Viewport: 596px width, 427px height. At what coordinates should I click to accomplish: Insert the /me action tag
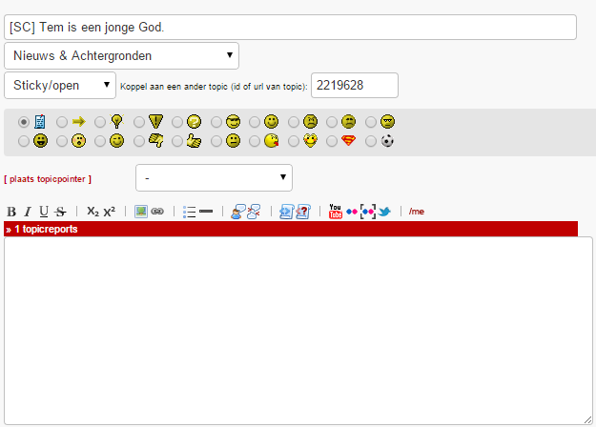[416, 212]
